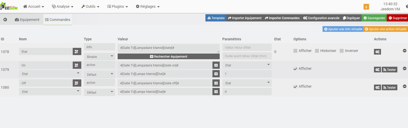408x128 pixels.
Task: Open icon picker for the On command name
Action: [x=76, y=65]
